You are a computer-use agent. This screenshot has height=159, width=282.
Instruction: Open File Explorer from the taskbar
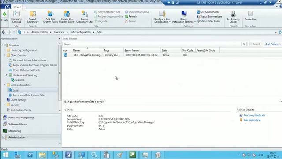(42, 155)
